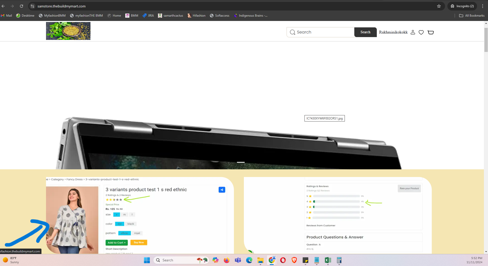Open Microsoft Edge from the taskbar
The image size is (488, 266).
click(249, 260)
